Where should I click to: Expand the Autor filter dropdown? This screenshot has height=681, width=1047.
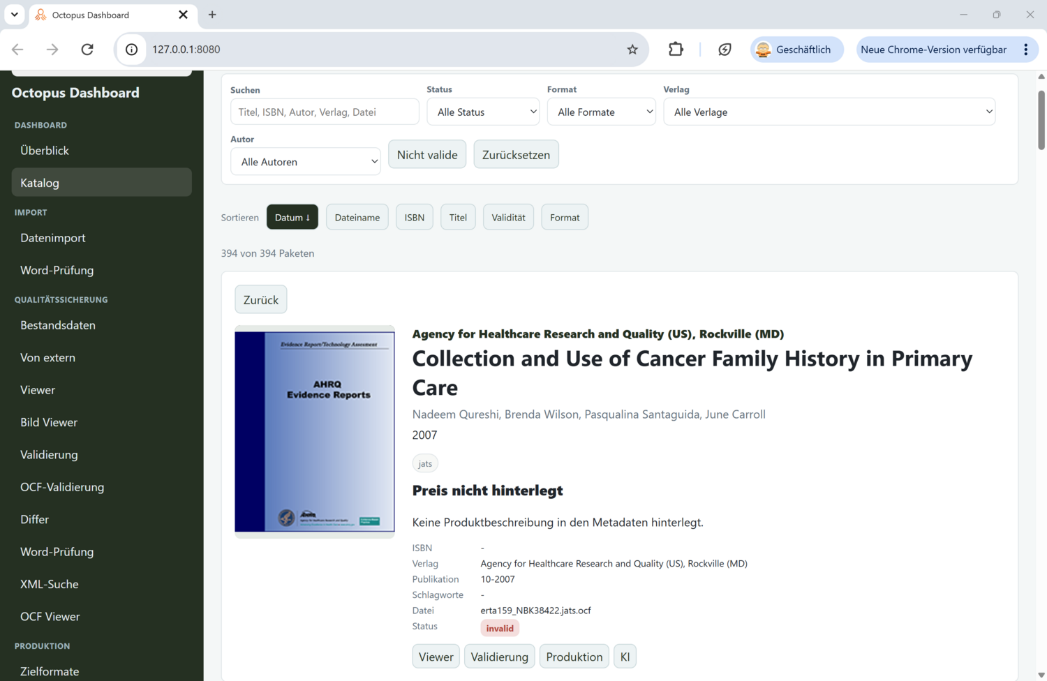pyautogui.click(x=306, y=161)
